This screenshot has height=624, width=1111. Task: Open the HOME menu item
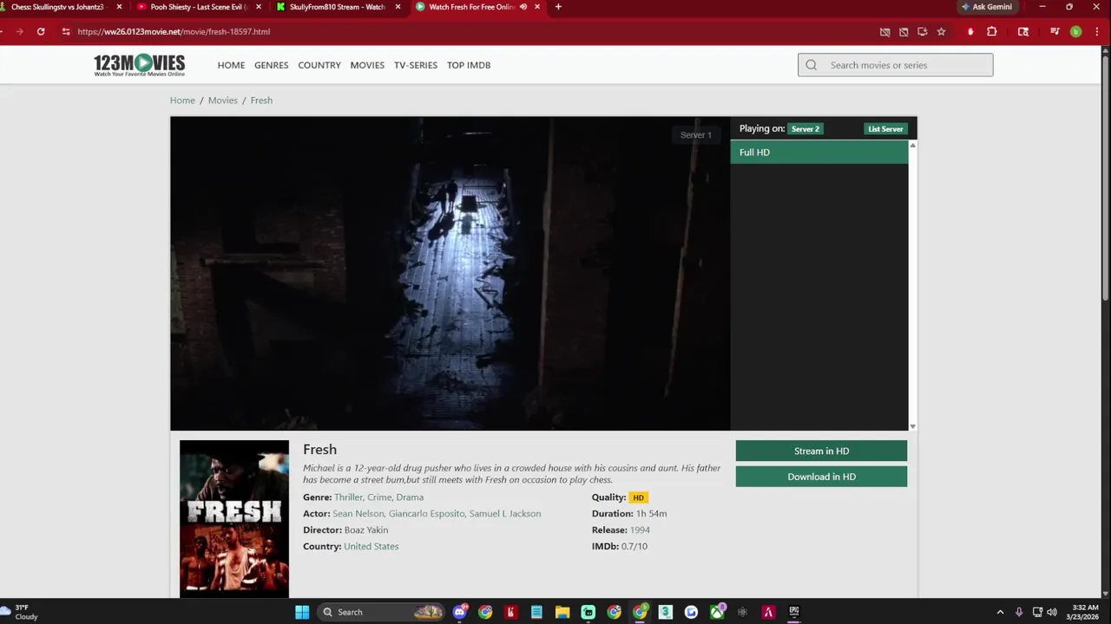[x=231, y=65]
